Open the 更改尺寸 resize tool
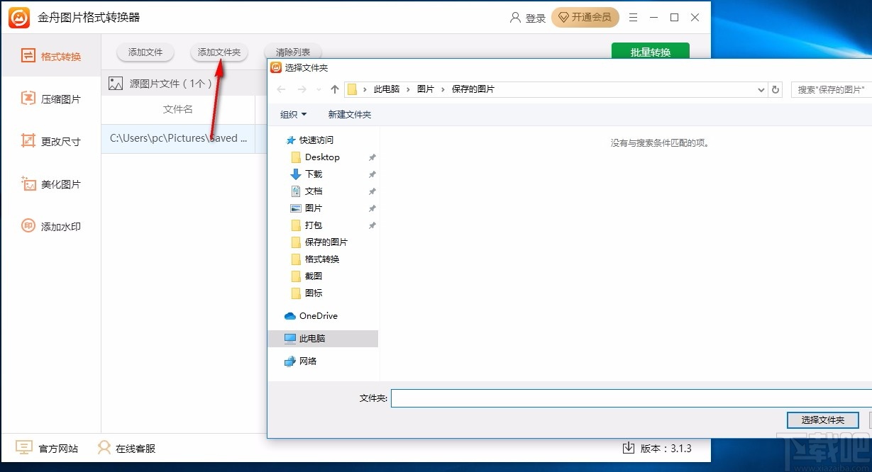This screenshot has width=872, height=472. coord(53,141)
